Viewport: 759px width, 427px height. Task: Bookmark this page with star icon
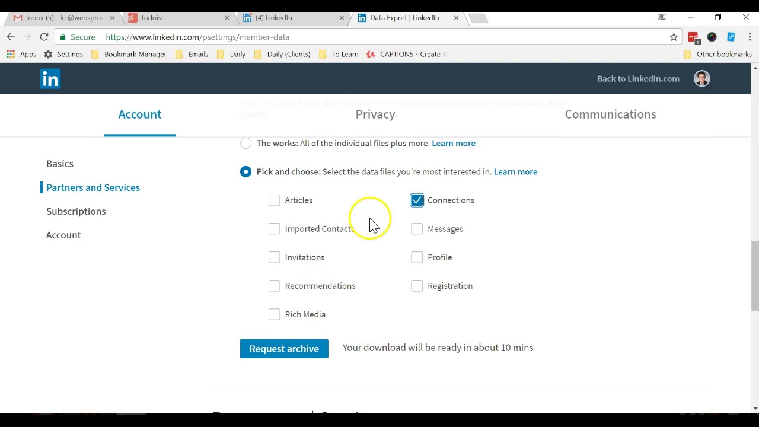pyautogui.click(x=674, y=37)
